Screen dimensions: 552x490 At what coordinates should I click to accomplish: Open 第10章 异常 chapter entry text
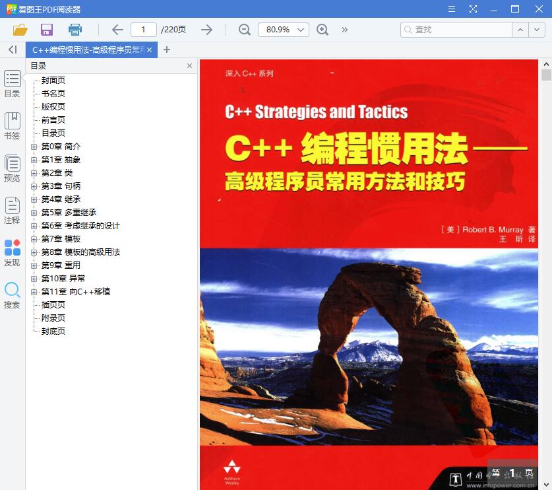coord(63,279)
